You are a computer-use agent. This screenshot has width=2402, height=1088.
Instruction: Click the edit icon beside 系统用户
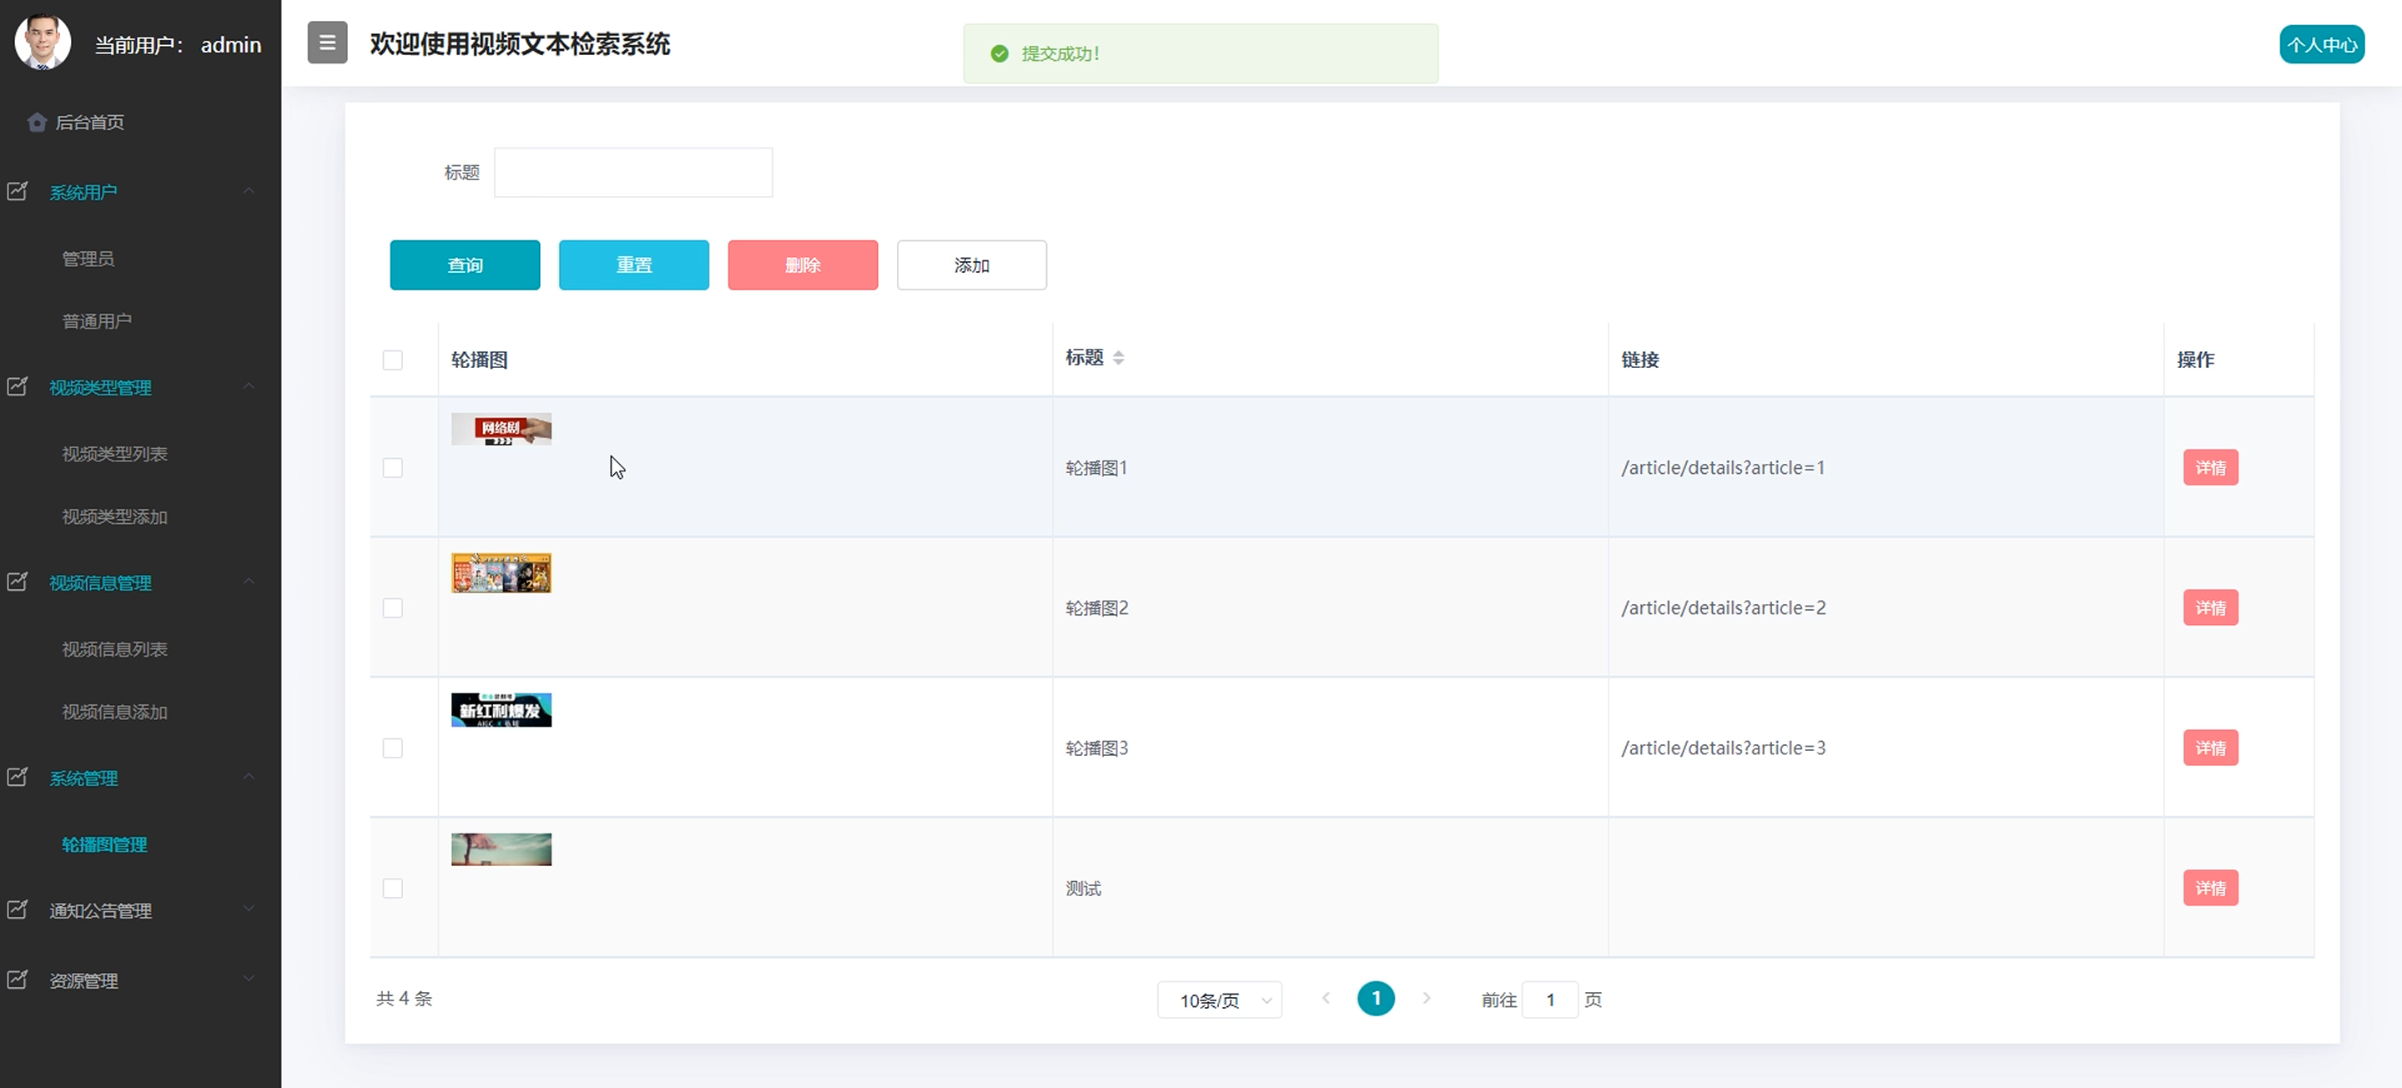point(18,191)
